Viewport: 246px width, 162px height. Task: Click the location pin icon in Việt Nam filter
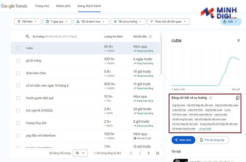pyautogui.click(x=19, y=21)
